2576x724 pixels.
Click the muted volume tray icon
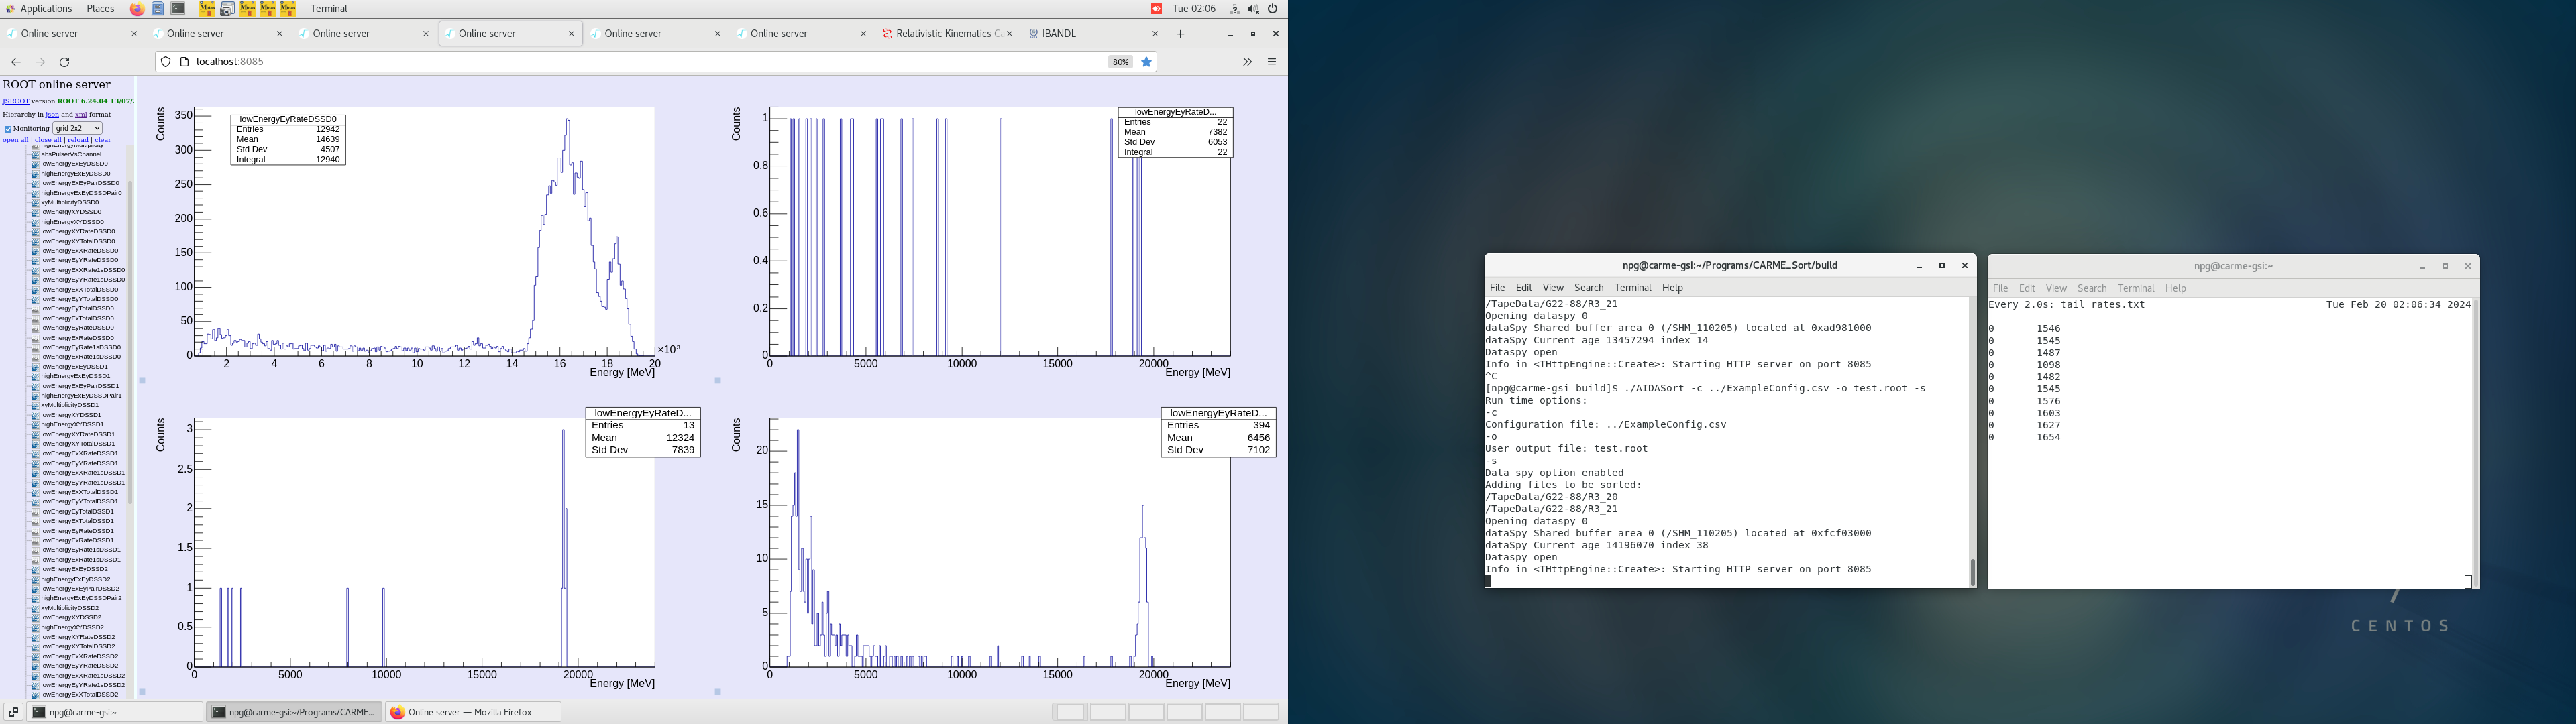1254,9
